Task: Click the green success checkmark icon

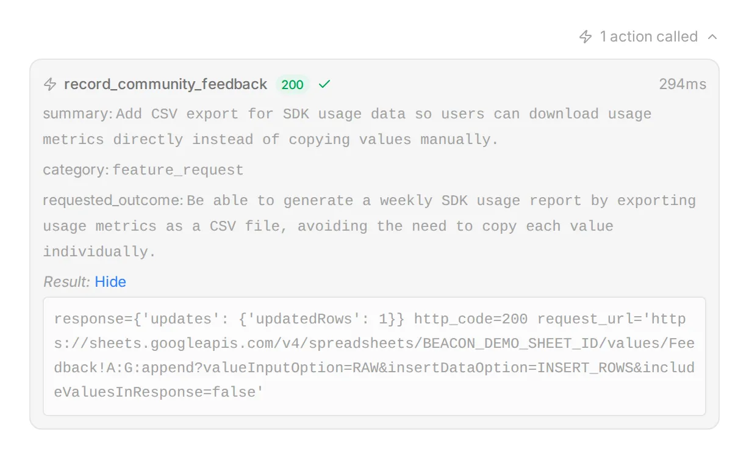Action: [324, 84]
